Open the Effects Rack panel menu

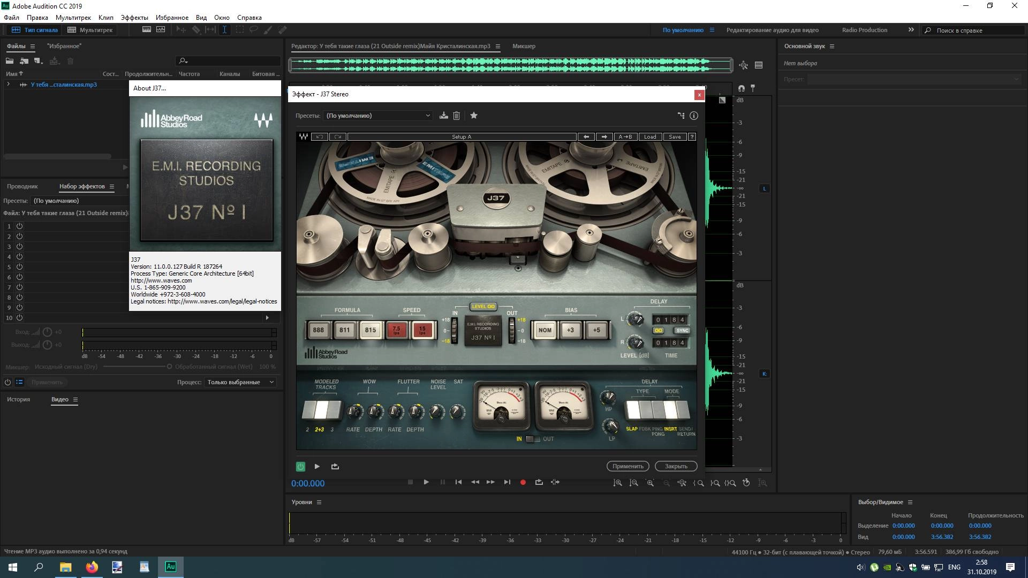click(112, 187)
